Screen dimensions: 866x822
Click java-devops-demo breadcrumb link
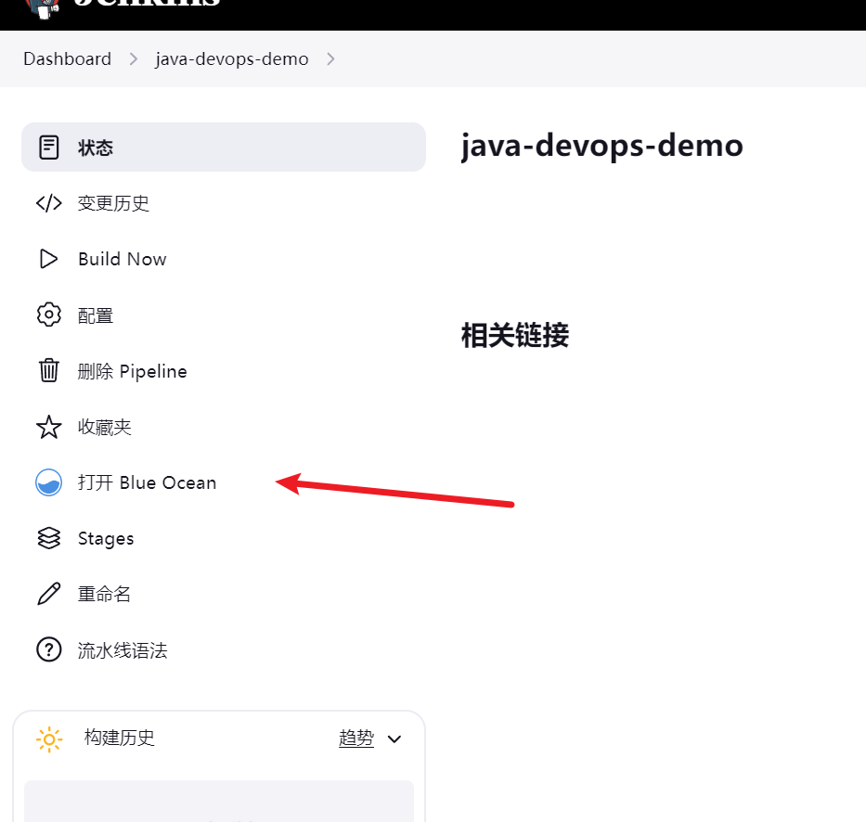232,58
